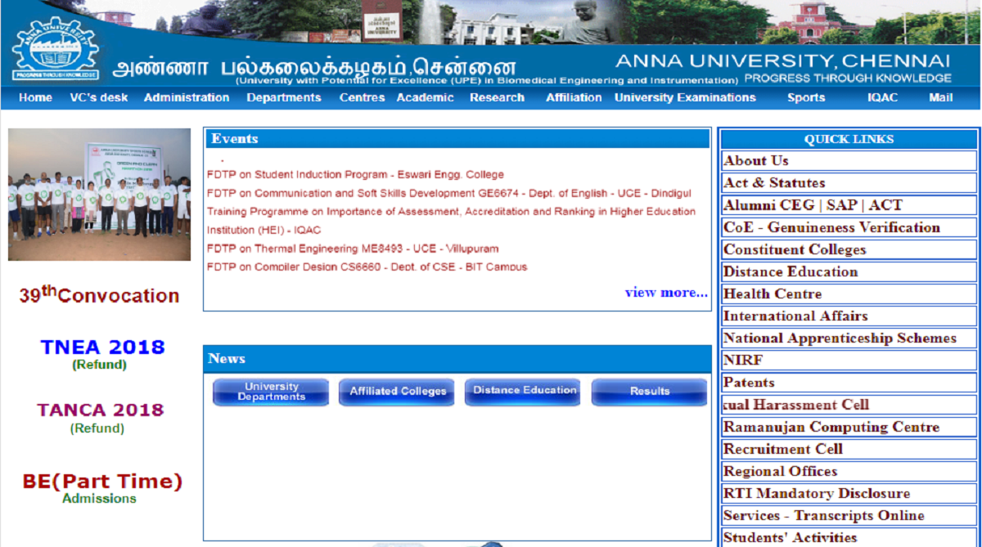Open the Home menu item
Viewport: 982px width, 547px height.
[x=35, y=97]
